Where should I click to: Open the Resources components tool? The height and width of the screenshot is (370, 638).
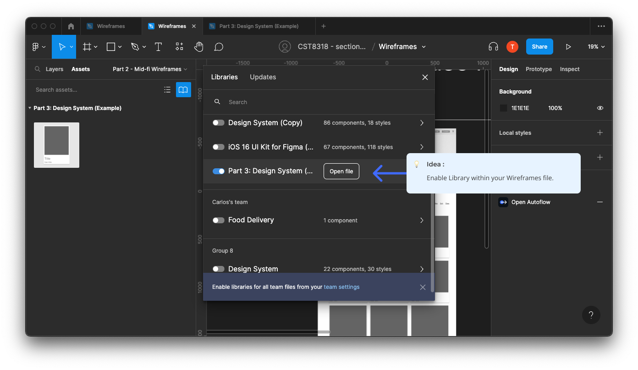point(179,47)
